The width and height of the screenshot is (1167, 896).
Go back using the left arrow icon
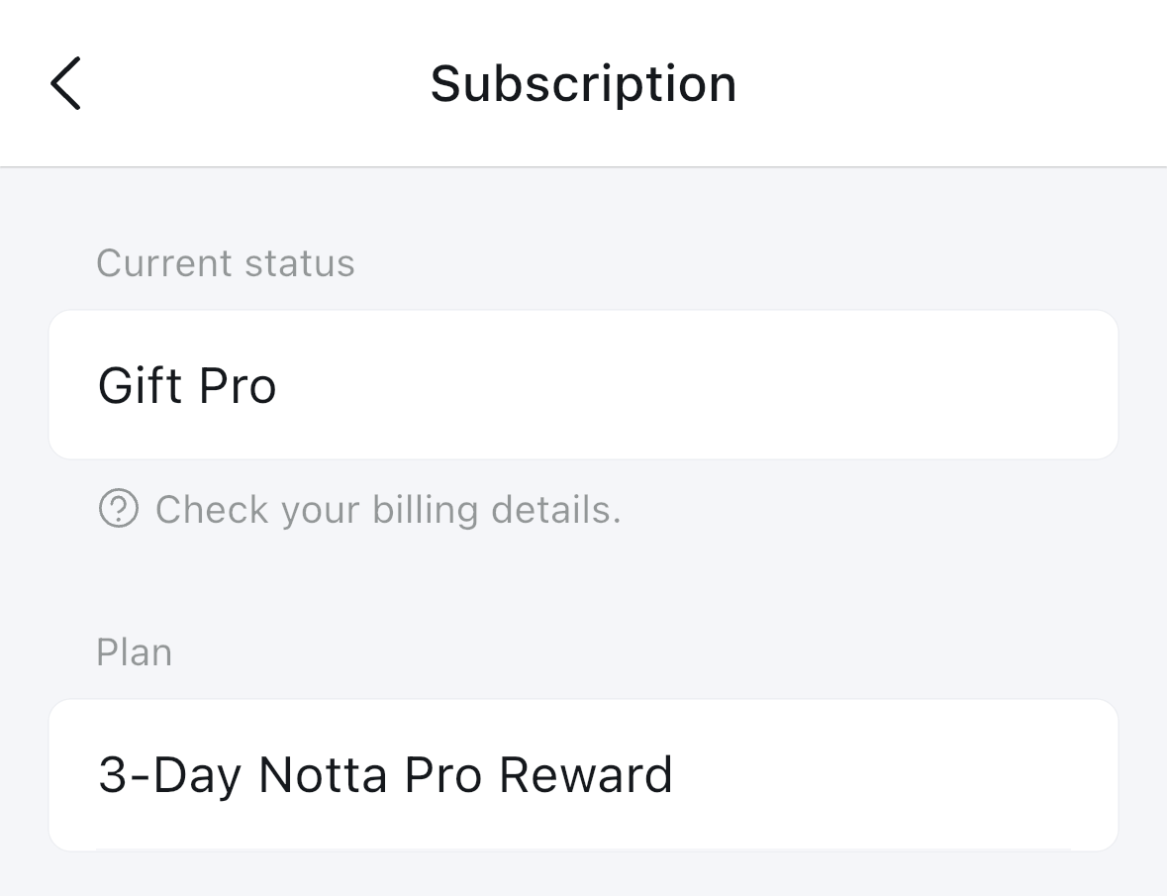click(x=65, y=83)
